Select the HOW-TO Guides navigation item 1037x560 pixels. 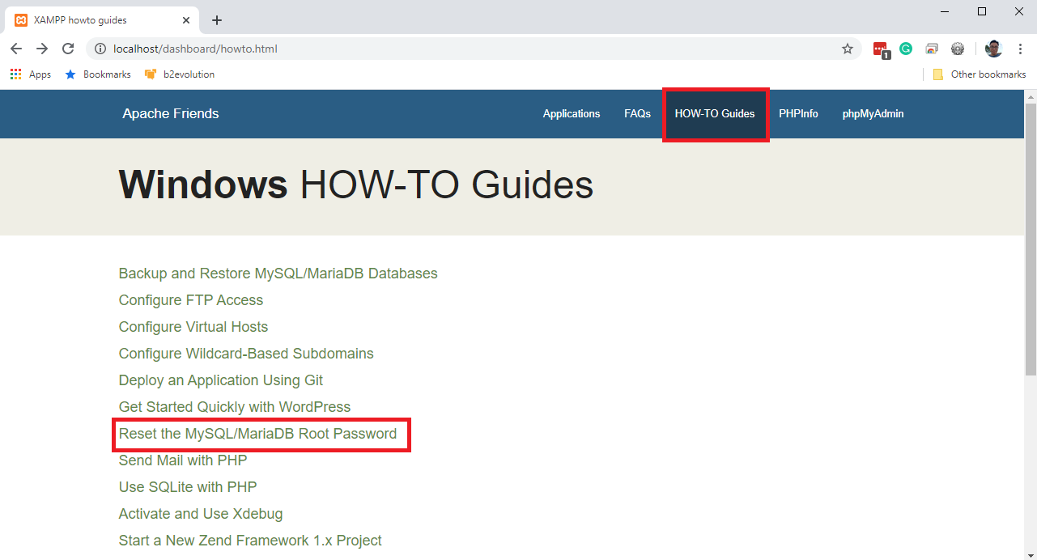[x=715, y=114]
